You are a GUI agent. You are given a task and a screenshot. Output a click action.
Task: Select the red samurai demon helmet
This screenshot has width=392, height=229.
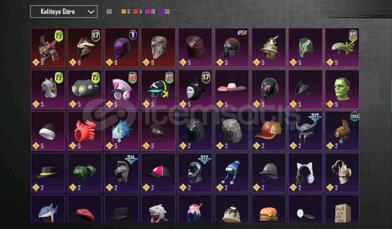(x=48, y=47)
